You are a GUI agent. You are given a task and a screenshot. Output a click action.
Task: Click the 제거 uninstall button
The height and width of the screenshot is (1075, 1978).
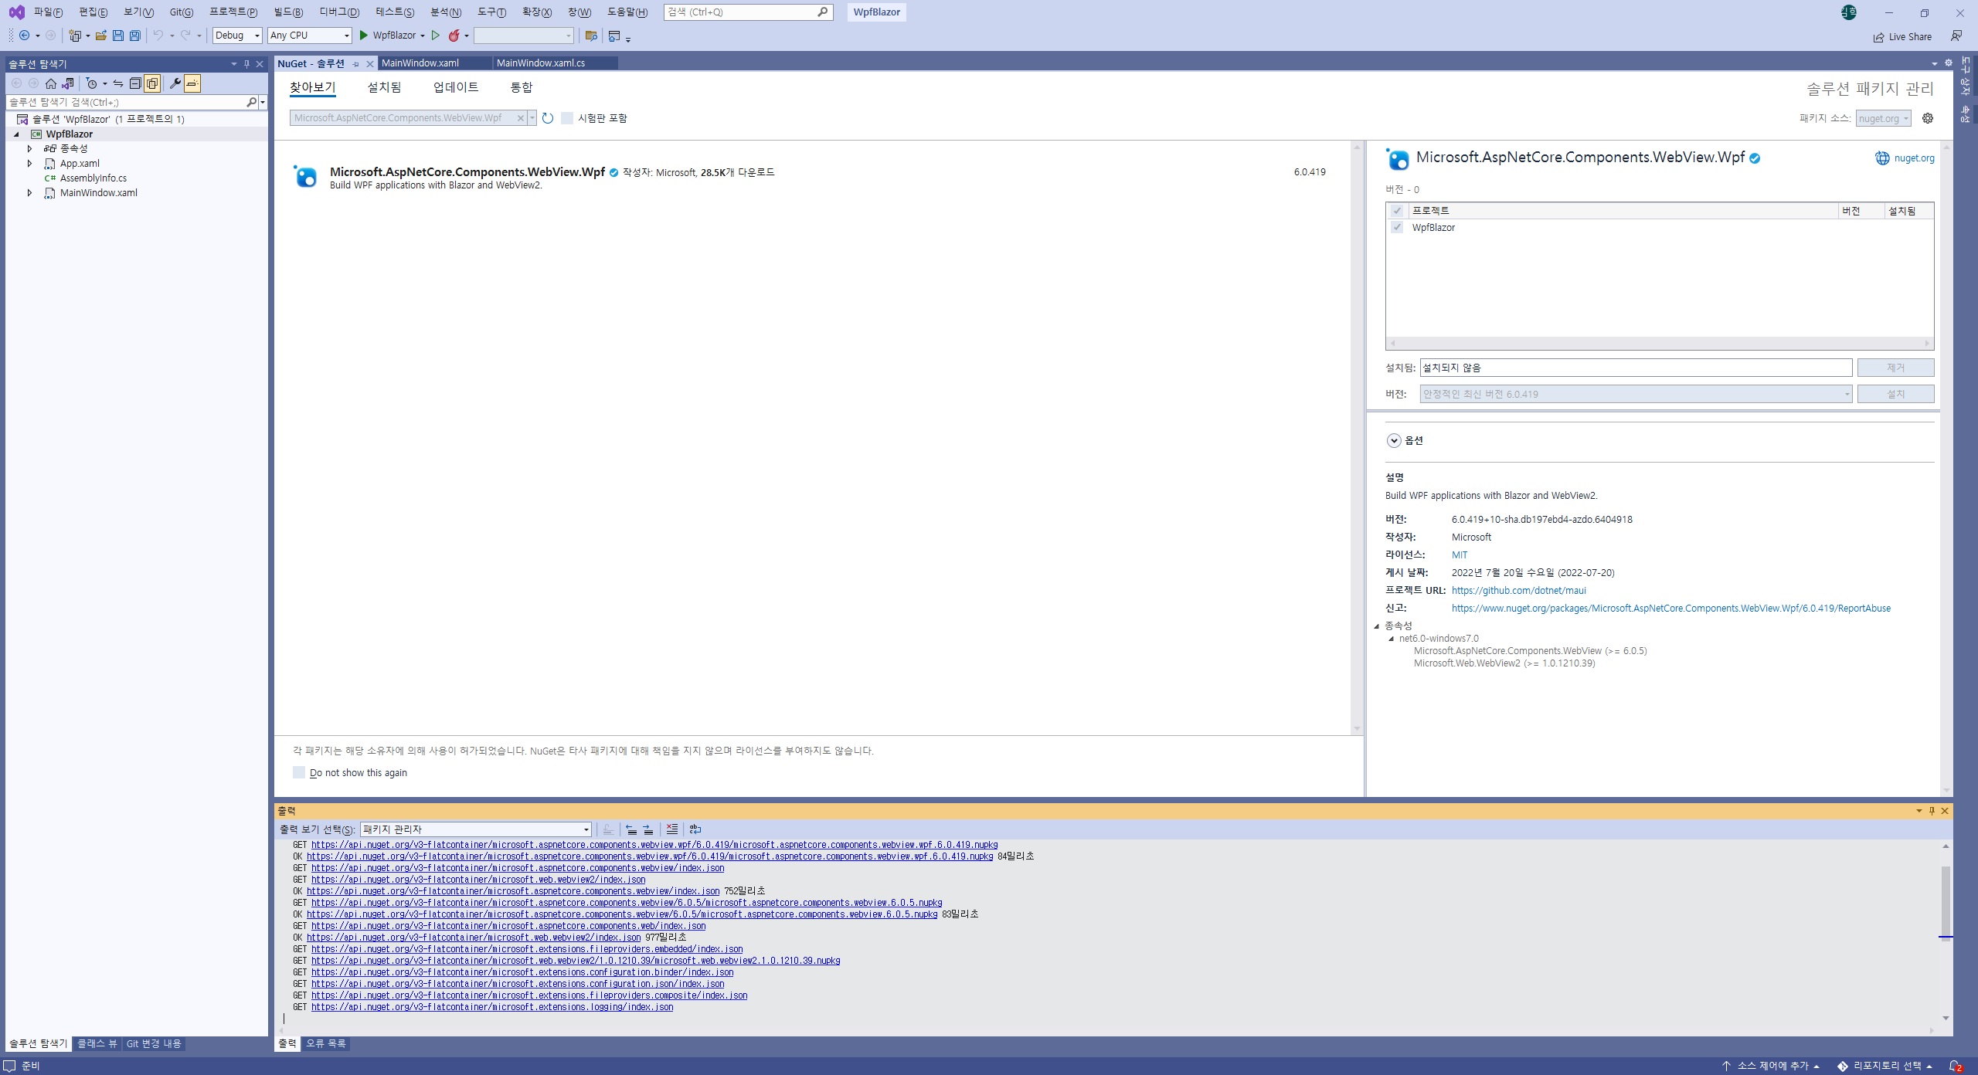[1895, 368]
